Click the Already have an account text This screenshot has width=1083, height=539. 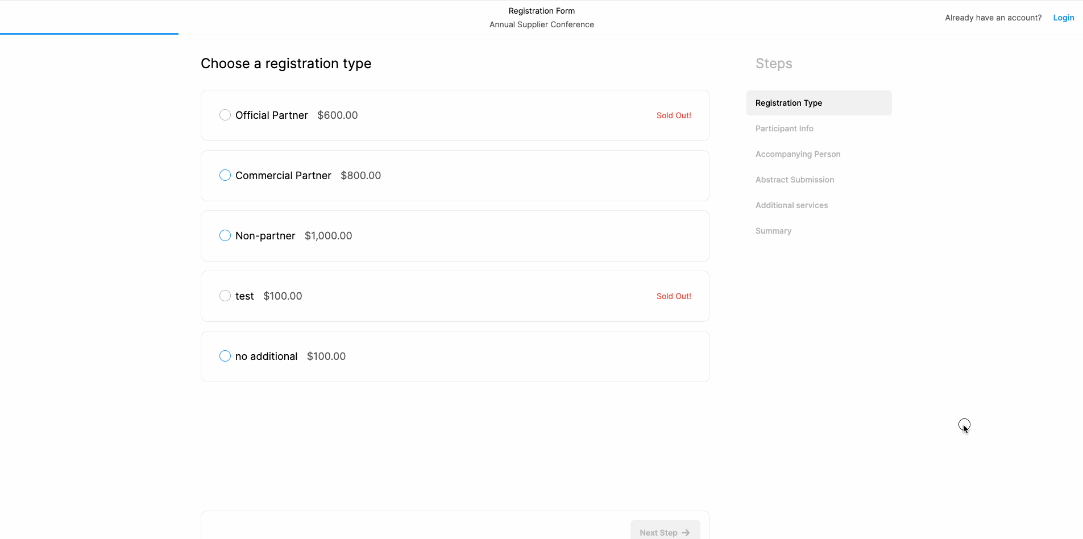993,18
